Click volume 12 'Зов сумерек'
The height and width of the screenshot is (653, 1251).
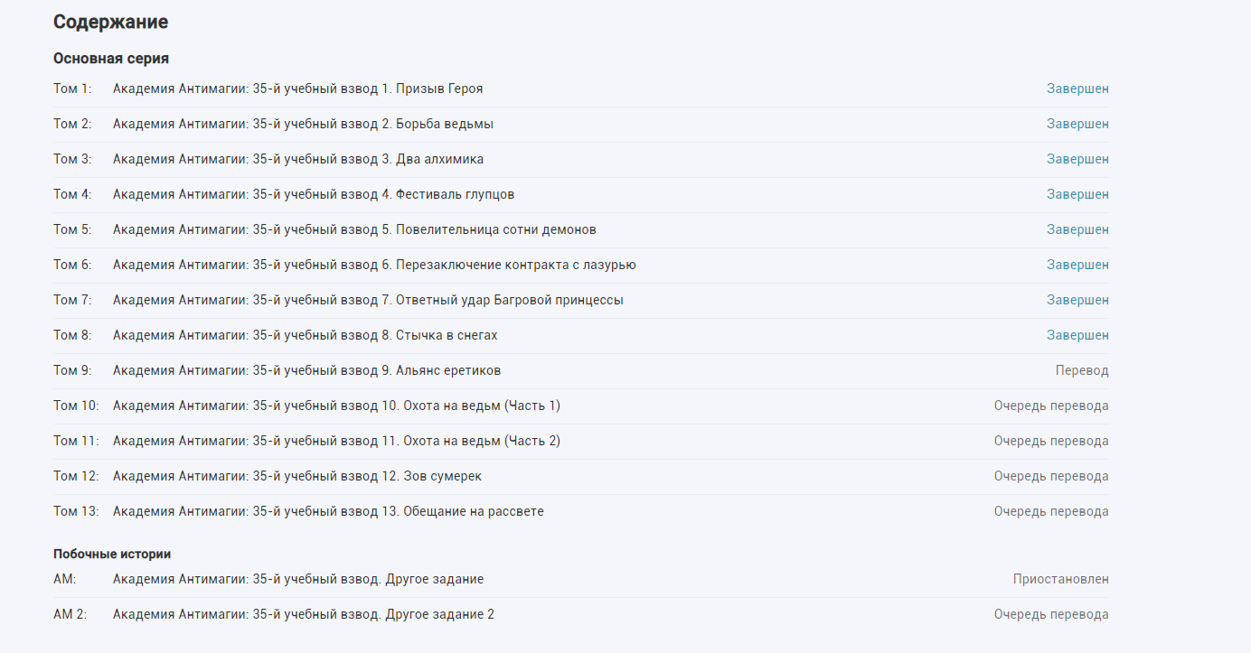point(303,476)
